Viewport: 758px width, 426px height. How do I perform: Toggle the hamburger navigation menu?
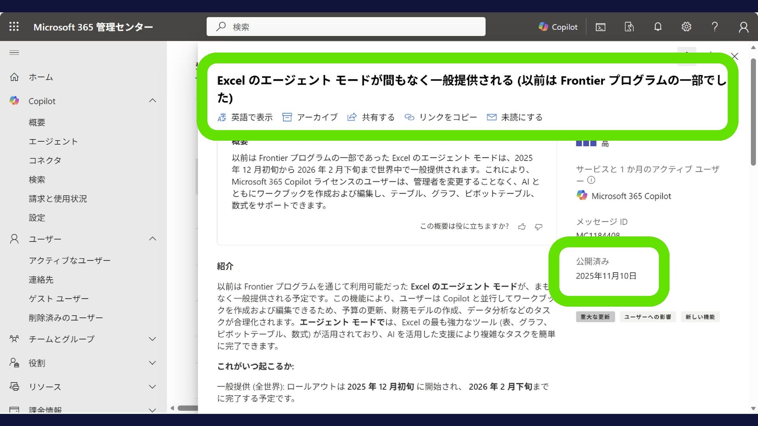point(14,52)
